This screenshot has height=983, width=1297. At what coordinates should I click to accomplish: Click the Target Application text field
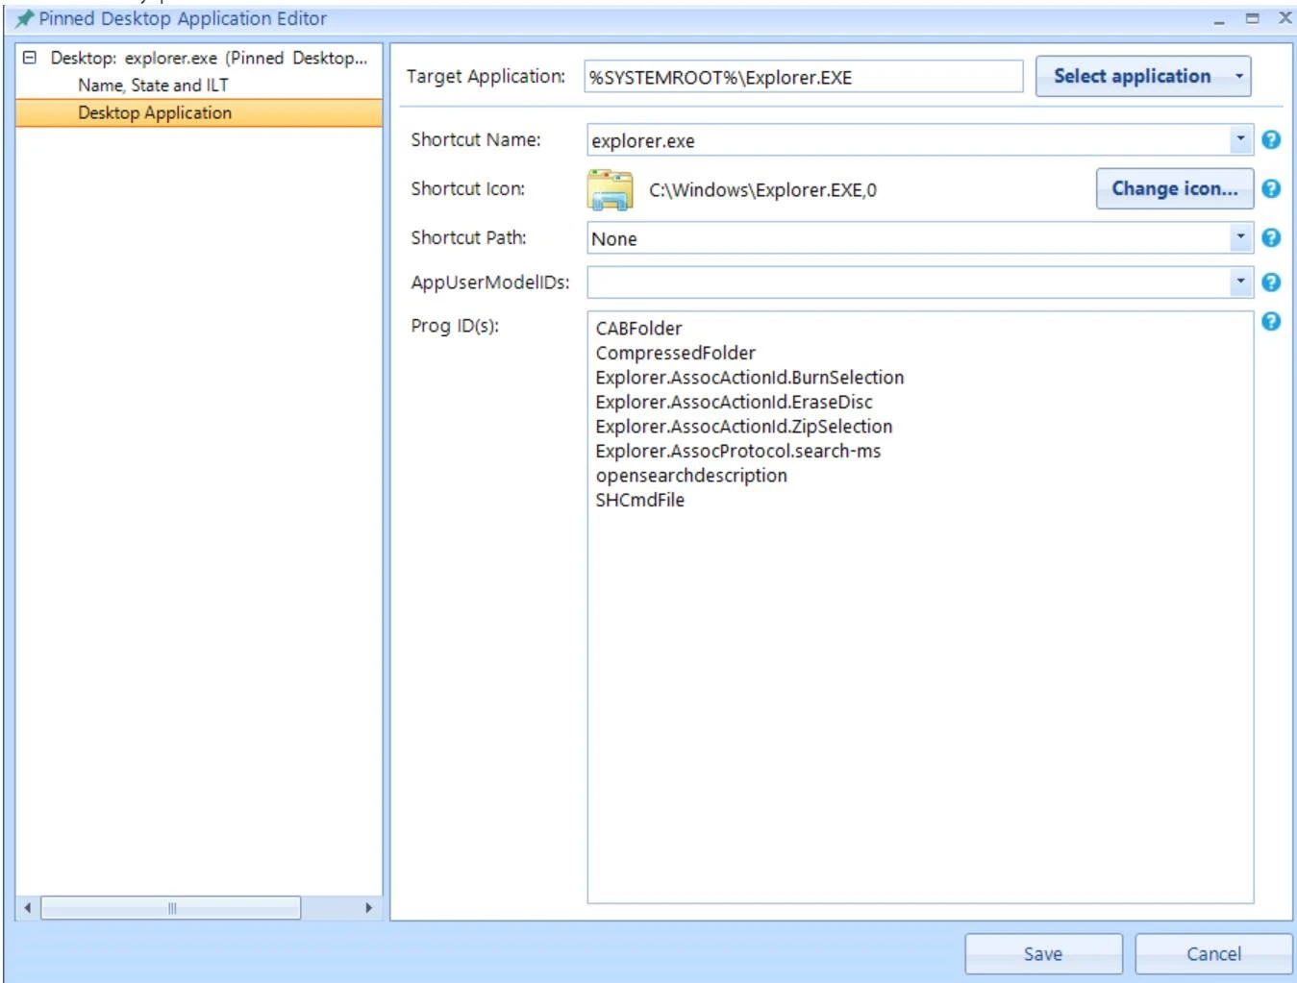point(803,78)
